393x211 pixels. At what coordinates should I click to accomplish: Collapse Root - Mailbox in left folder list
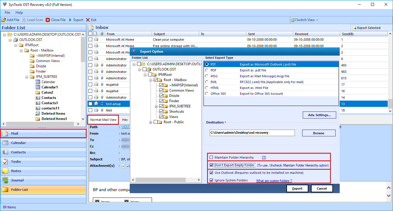21,50
